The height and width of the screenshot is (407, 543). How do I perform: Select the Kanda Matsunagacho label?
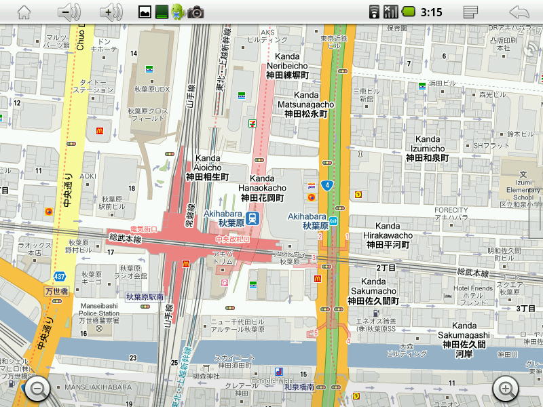(x=306, y=104)
